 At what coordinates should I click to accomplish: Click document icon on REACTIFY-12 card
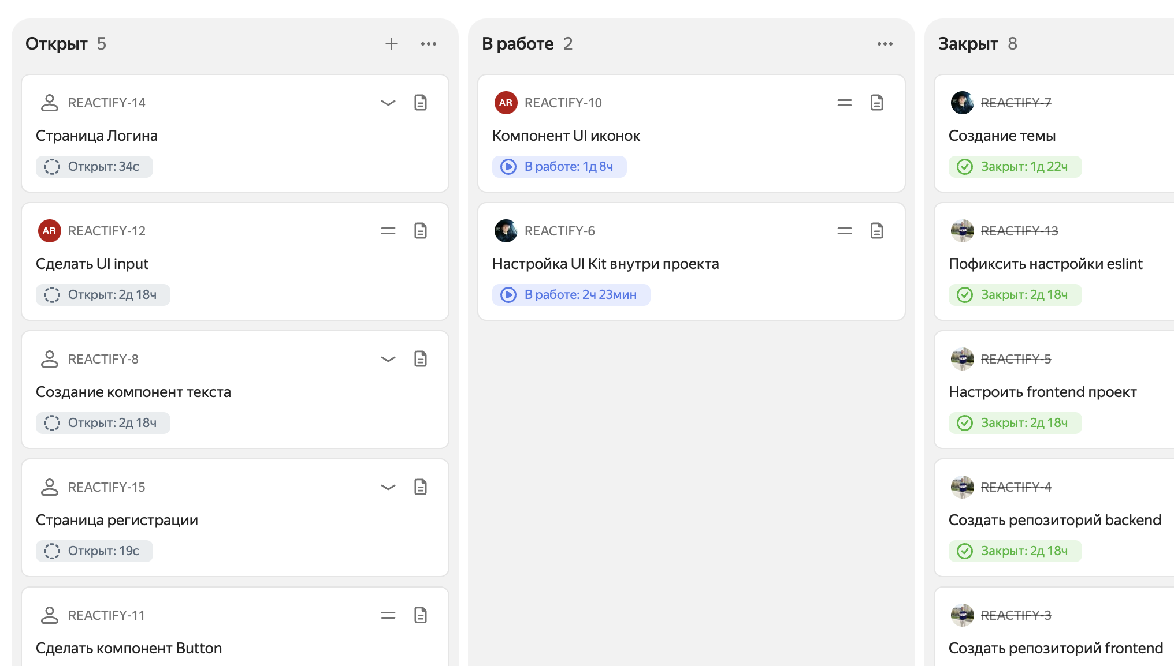click(x=421, y=231)
